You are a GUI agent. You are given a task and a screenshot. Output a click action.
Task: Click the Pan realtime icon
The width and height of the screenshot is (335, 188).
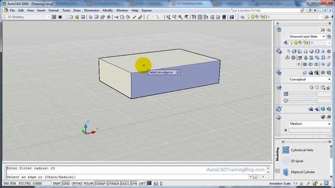tap(169, 17)
